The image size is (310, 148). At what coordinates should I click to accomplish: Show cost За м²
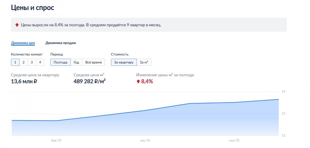tap(144, 62)
